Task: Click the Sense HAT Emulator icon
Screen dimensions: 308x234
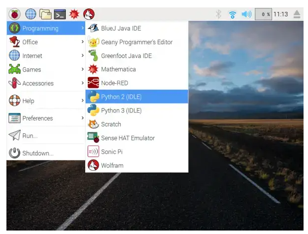Action: 93,138
